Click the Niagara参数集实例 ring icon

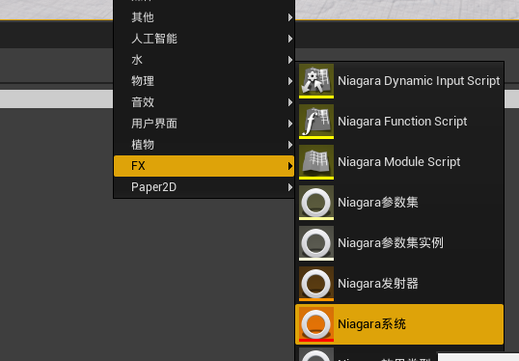pyautogui.click(x=316, y=243)
